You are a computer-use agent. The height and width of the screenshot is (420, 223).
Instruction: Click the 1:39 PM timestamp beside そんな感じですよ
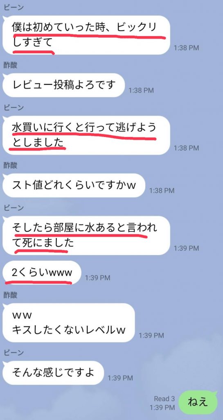(120, 378)
